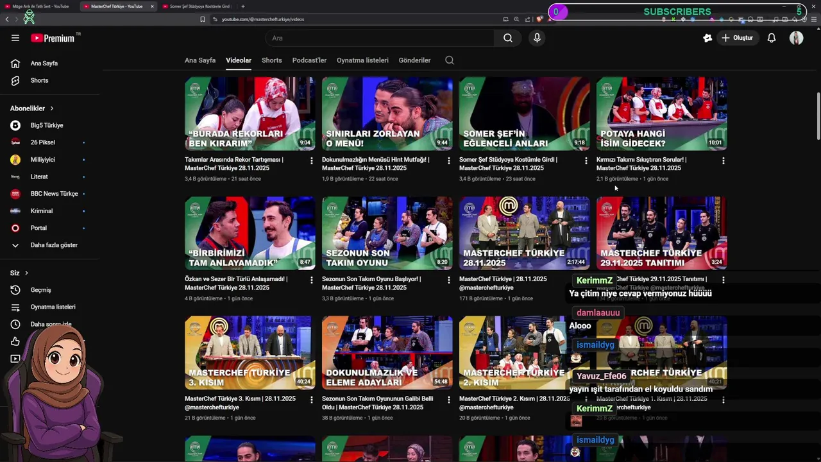Open title Özkan ve Sezer Bir Türlü Anlaşamadı
The width and height of the screenshot is (821, 462).
click(x=236, y=283)
